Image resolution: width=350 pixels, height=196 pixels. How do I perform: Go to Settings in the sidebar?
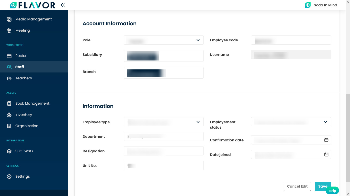tap(23, 176)
